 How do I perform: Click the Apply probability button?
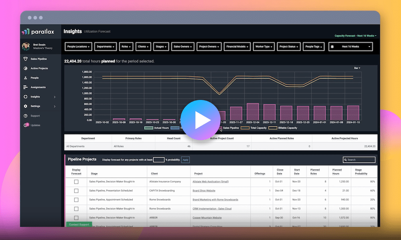[x=185, y=160]
